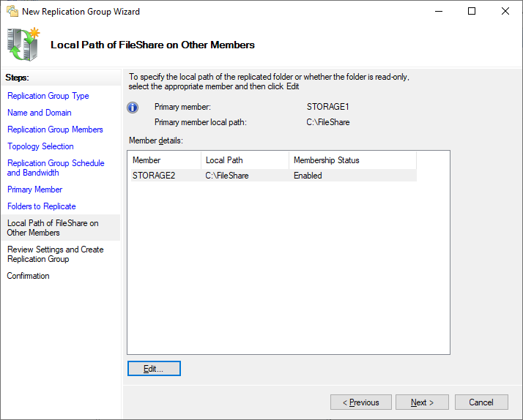Image resolution: width=523 pixels, height=420 pixels.
Task: Open the Edit... dialog for selected member
Action: tap(154, 369)
